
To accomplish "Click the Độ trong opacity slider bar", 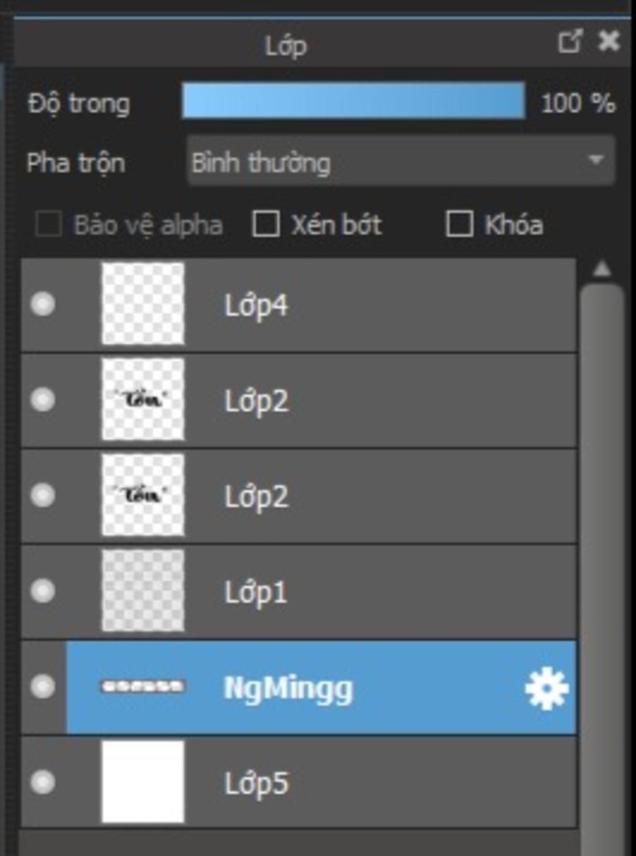I will click(353, 101).
